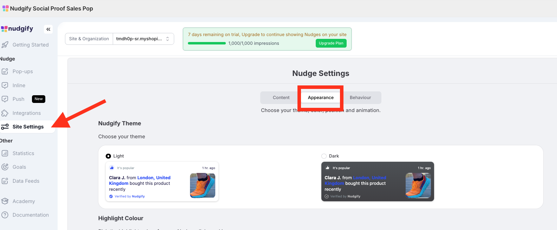The height and width of the screenshot is (230, 557).
Task: Open Integrations in the sidebar
Action: 27,113
